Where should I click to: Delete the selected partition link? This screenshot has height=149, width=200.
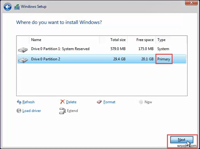(71, 102)
